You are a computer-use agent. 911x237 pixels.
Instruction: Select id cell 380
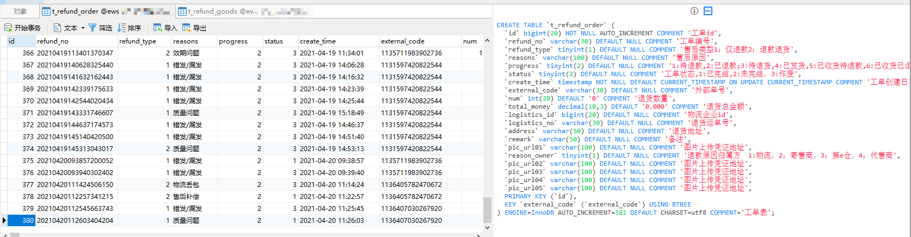[21, 220]
